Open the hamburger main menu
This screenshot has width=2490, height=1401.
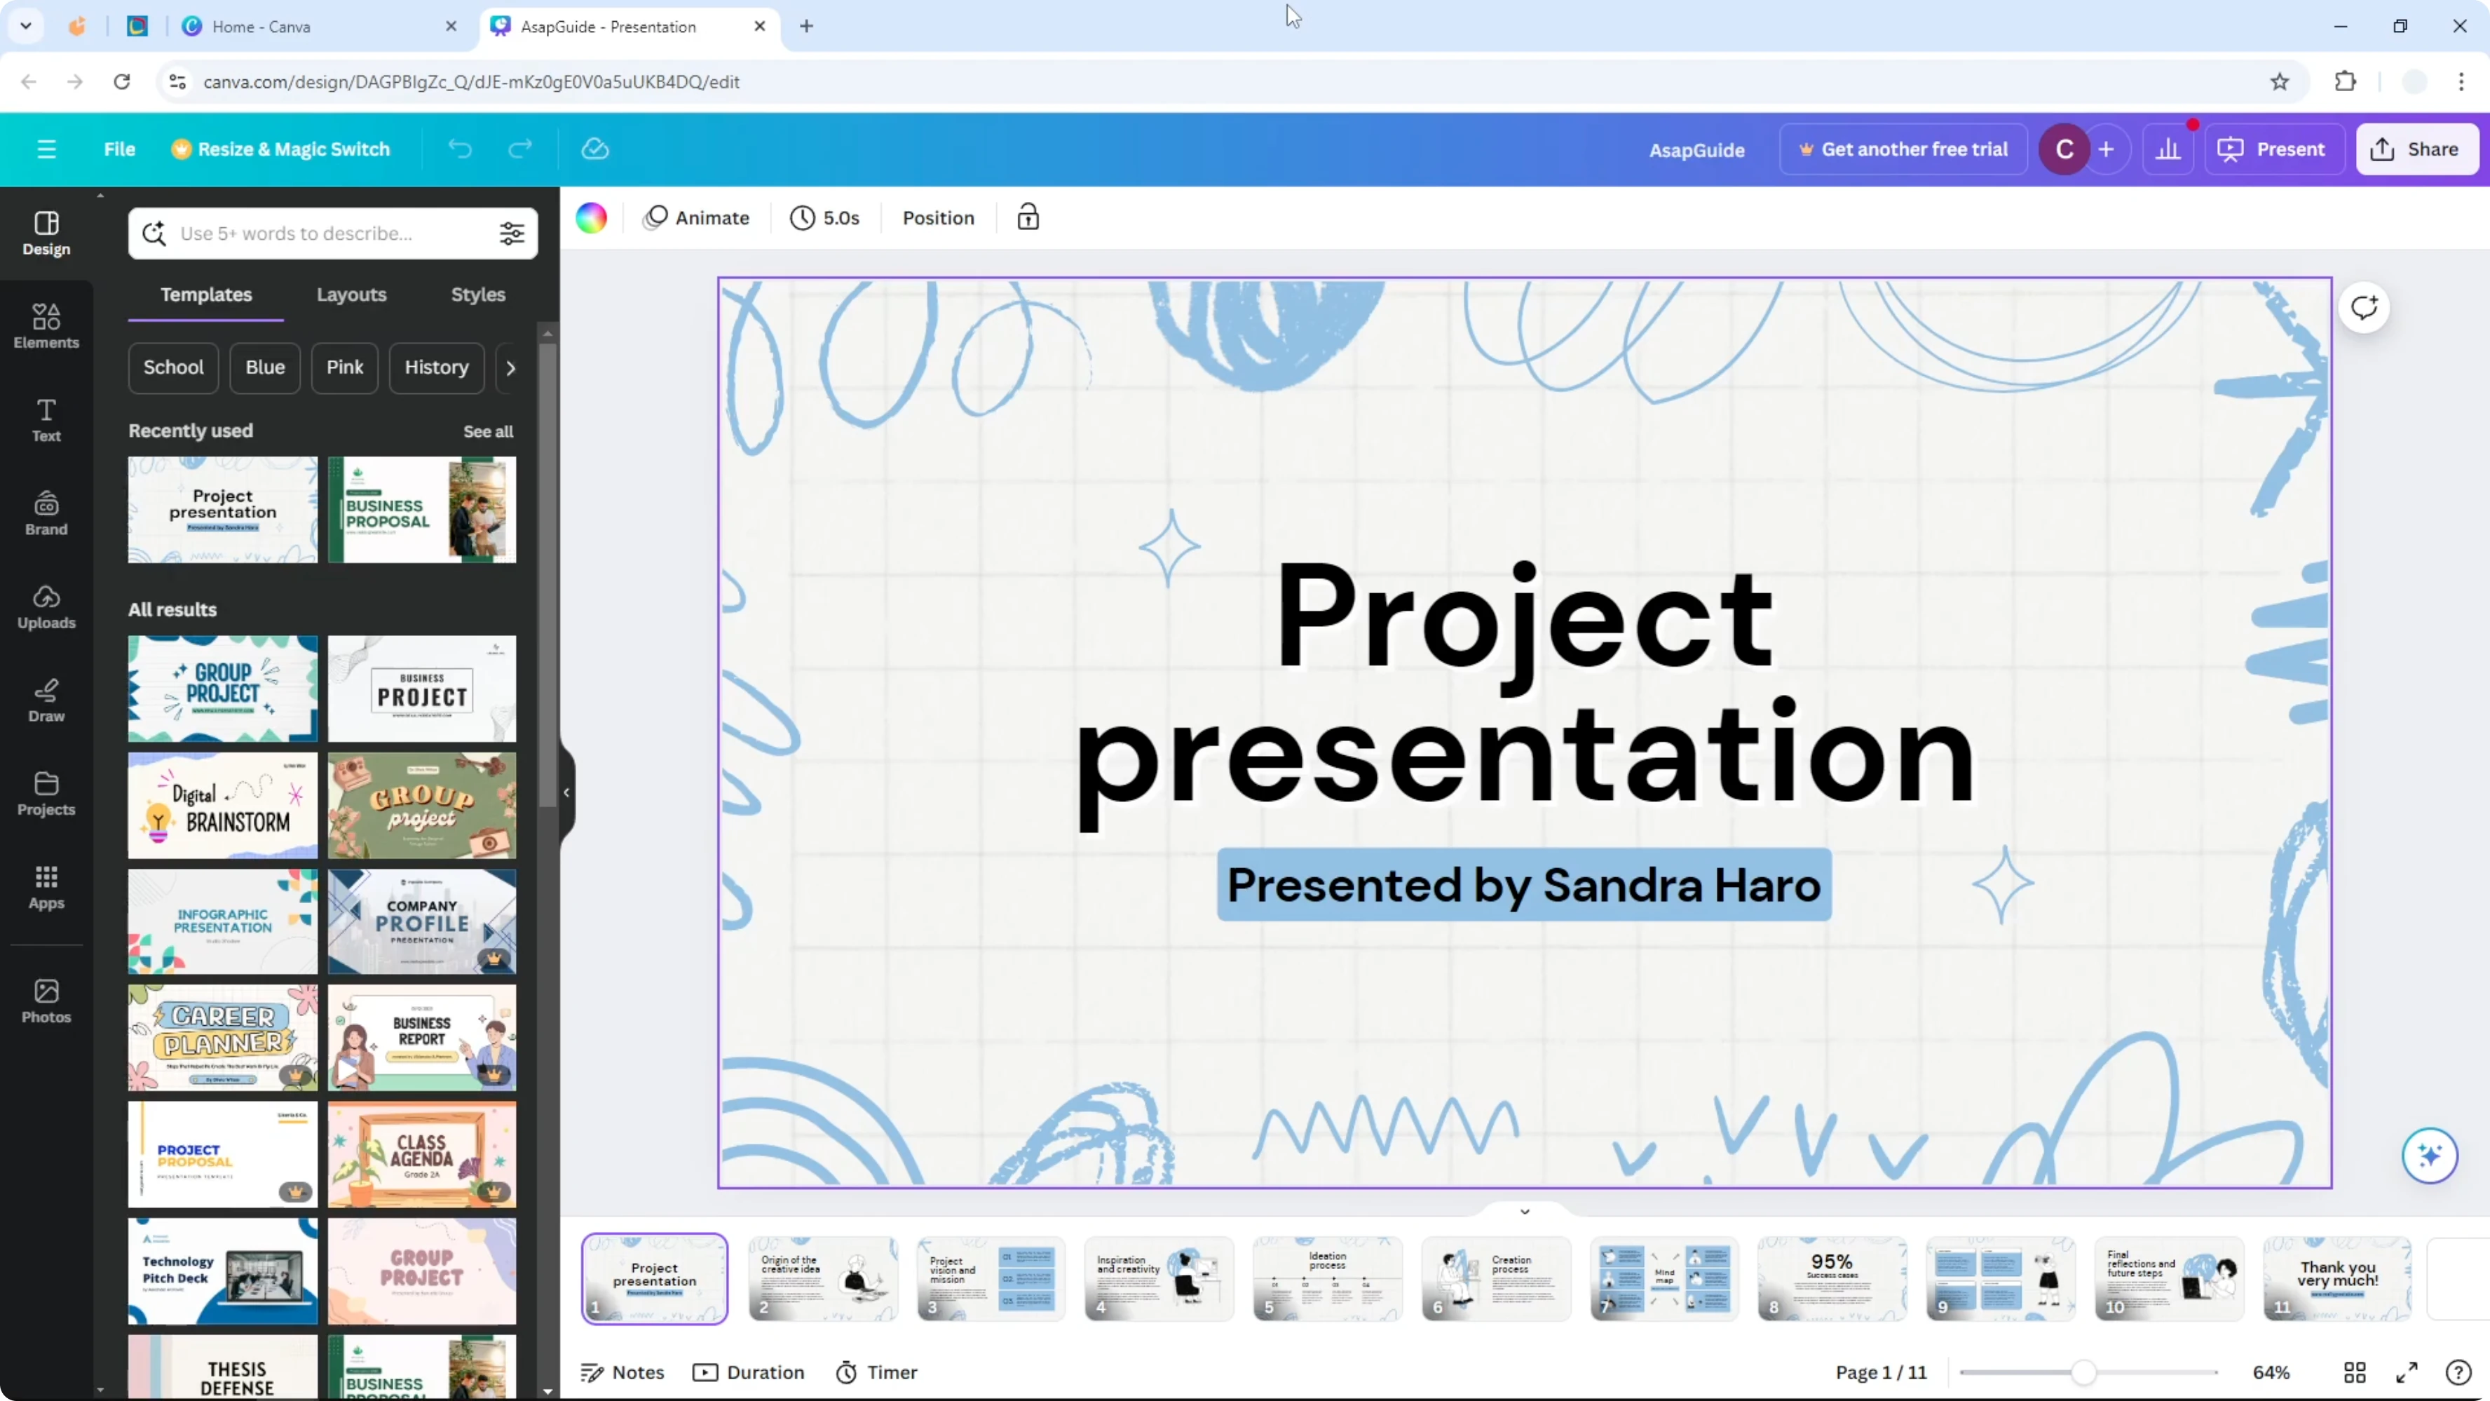[x=46, y=149]
